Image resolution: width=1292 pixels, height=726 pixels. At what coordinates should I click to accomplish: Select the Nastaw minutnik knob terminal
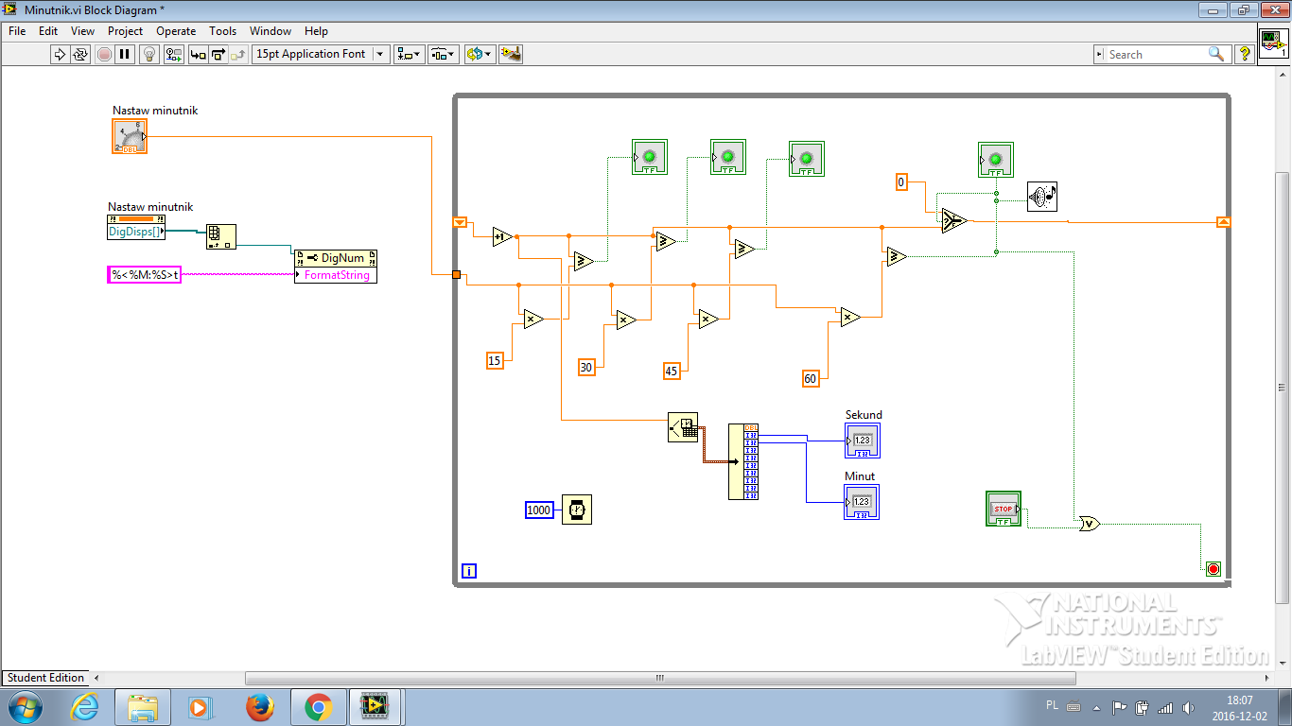(130, 136)
